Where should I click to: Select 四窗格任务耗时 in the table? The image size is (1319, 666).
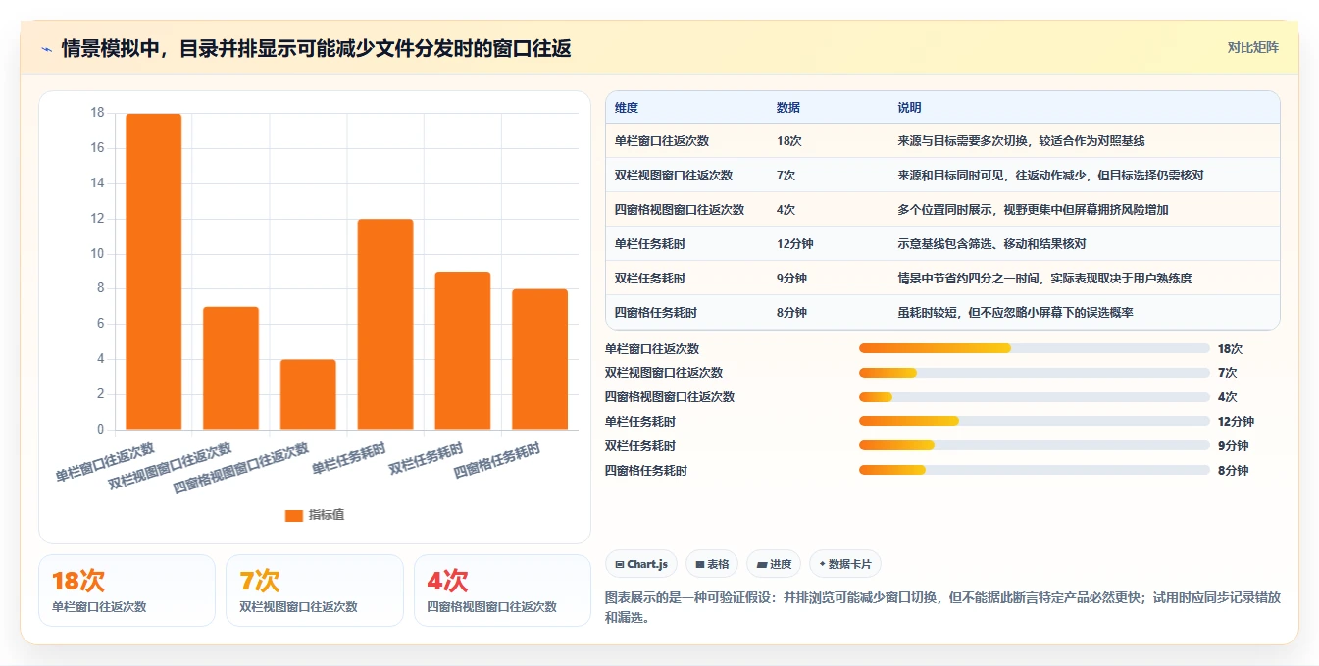[x=656, y=313]
